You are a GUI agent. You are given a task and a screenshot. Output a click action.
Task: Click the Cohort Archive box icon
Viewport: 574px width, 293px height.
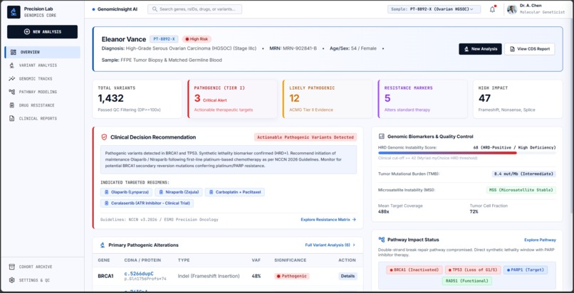(12, 267)
